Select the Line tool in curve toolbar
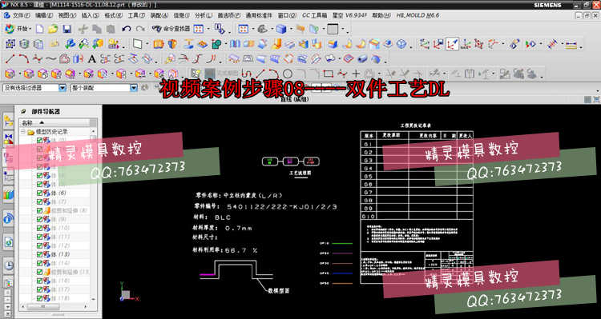601x319 pixels. point(10,59)
